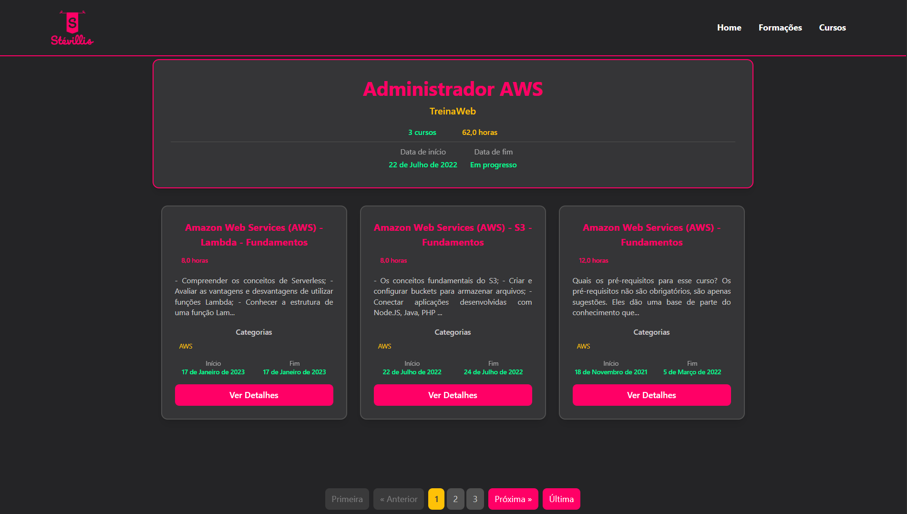Open the Home menu item
Image resolution: width=907 pixels, height=514 pixels.
pyautogui.click(x=729, y=28)
